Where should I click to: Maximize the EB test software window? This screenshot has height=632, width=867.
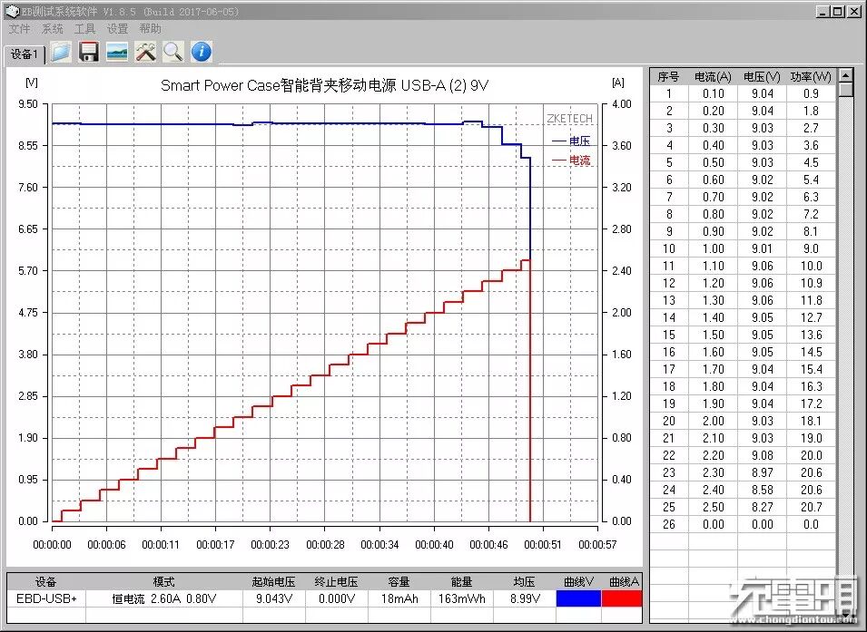(x=837, y=11)
